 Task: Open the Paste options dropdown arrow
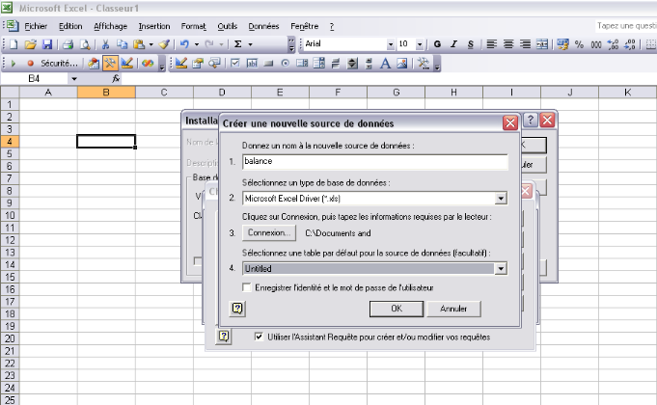click(151, 44)
